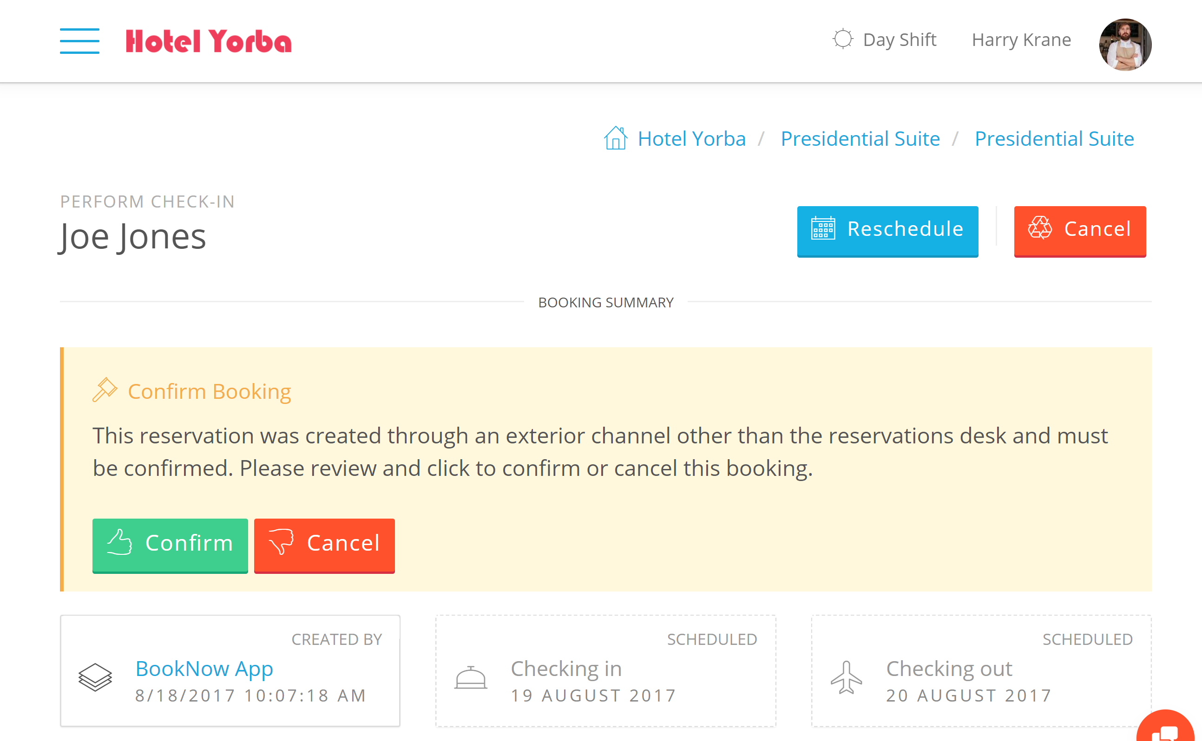Image resolution: width=1202 pixels, height=741 pixels.
Task: Click the BookNow App stacked layers icon
Action: (95, 679)
